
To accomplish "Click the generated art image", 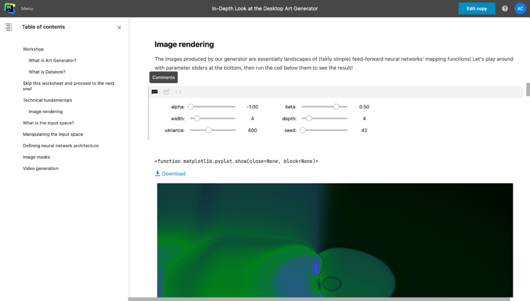I will (x=335, y=240).
